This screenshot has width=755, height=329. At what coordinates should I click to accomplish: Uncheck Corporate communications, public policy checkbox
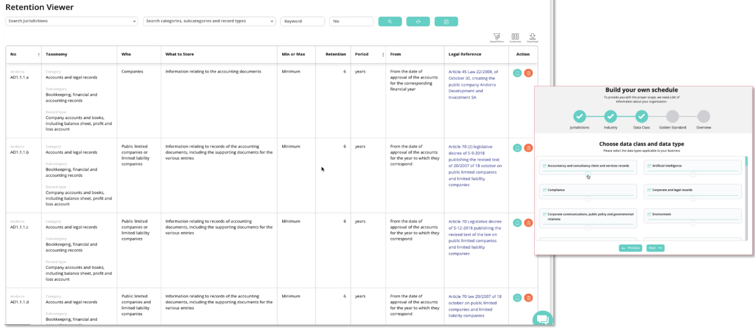click(x=544, y=214)
